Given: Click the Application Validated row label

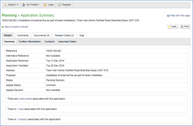Looking at the screenshot, I should click(17, 65).
